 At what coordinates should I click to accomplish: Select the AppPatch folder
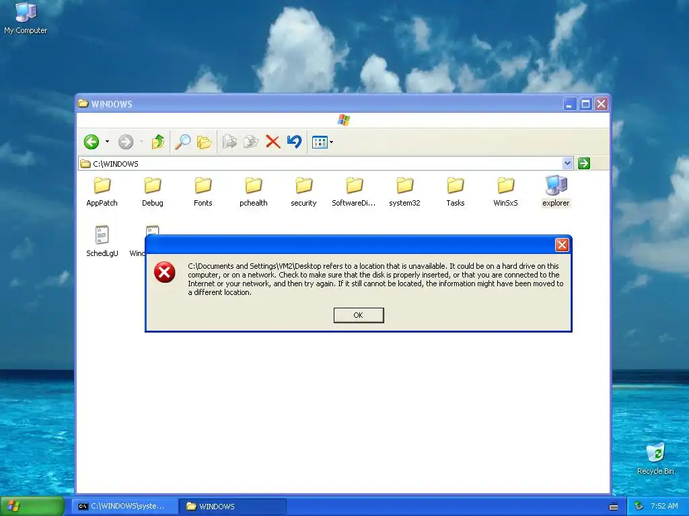(x=102, y=191)
